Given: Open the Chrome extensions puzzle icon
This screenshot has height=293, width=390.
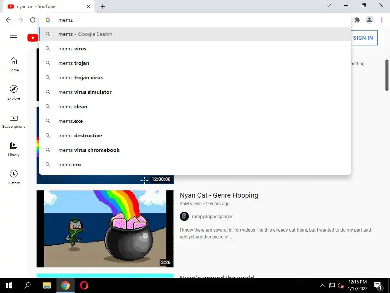Looking at the screenshot, I should pos(357,20).
